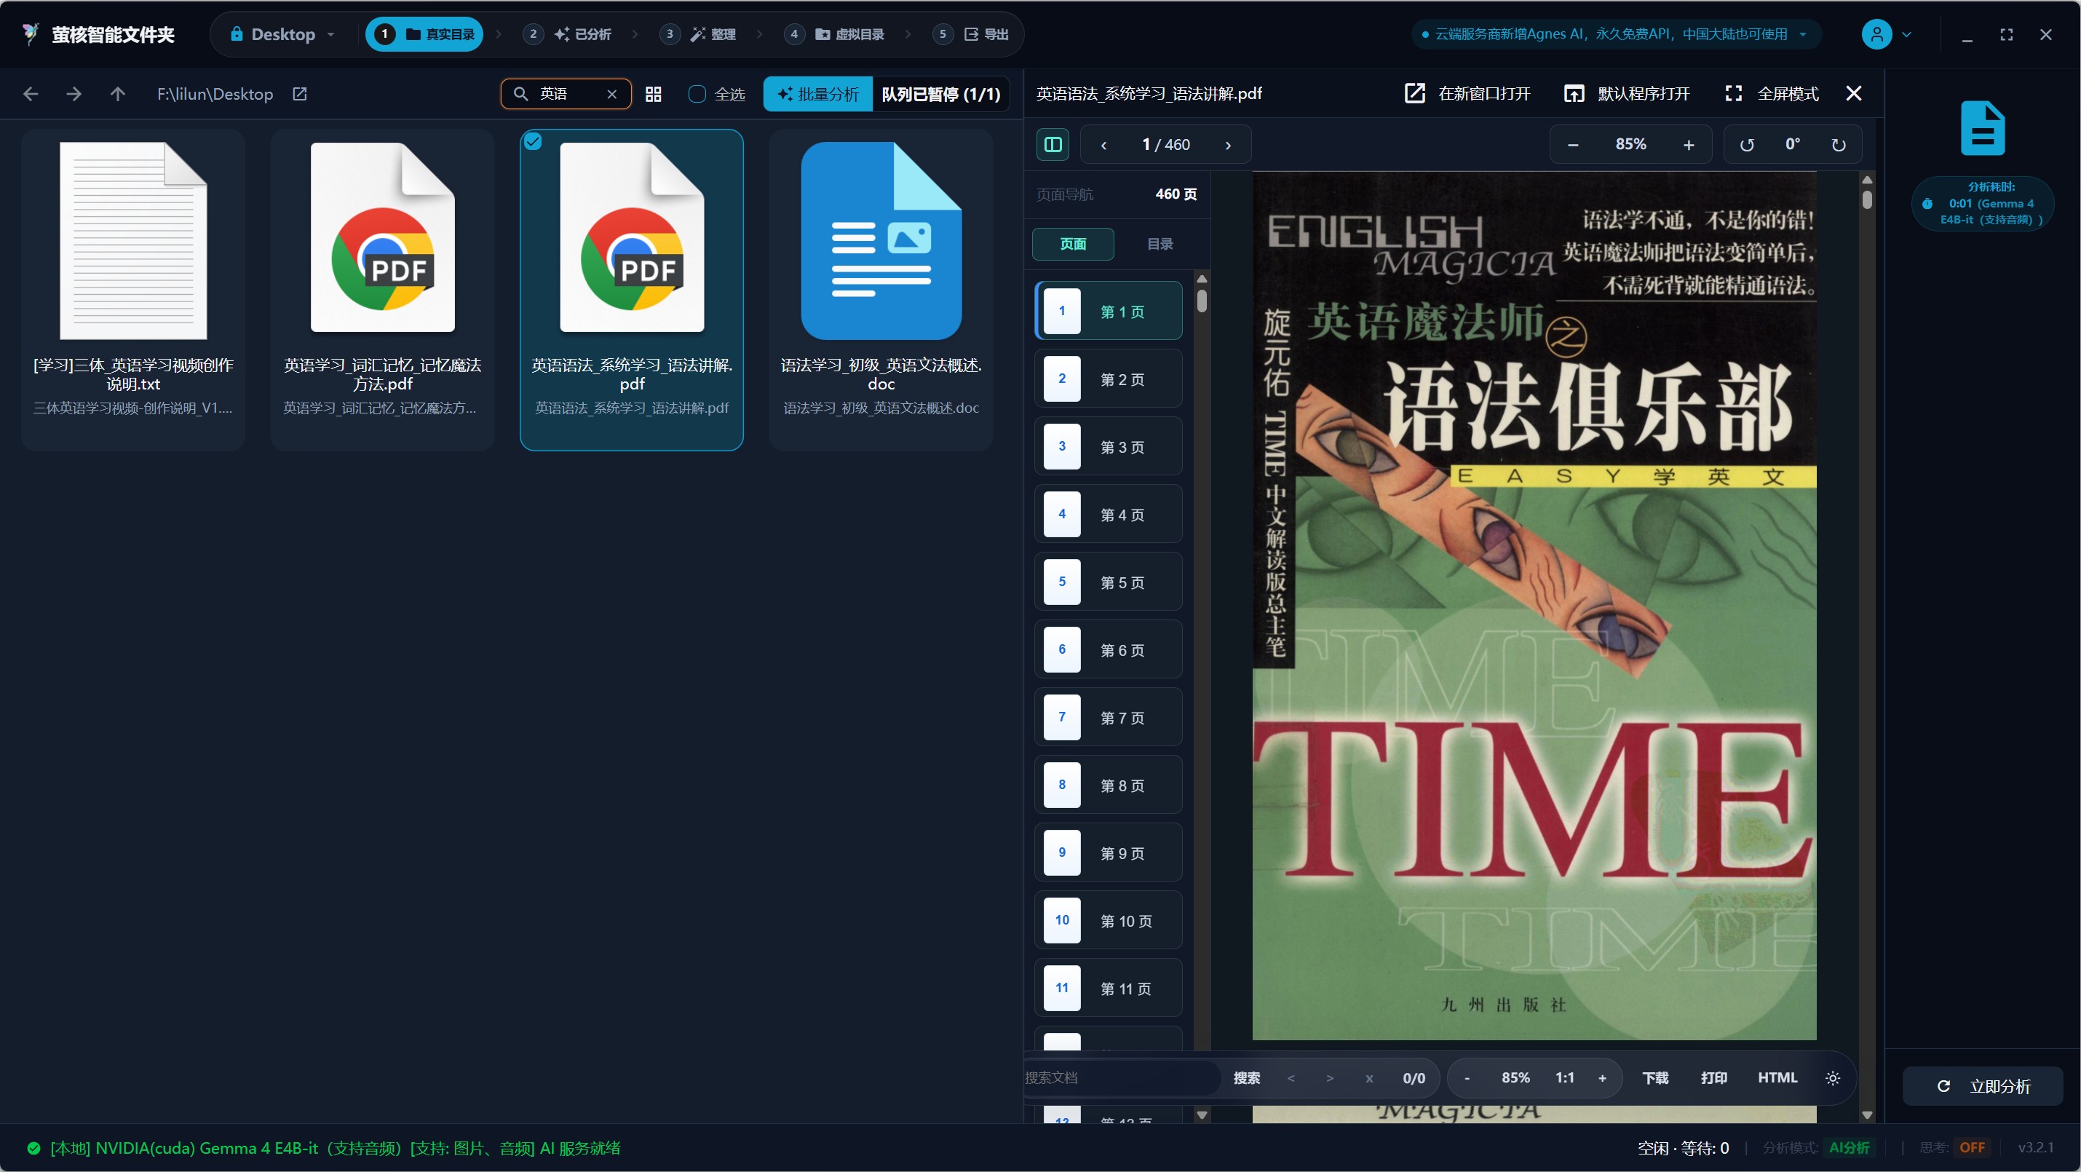Toggle the page navigation sidebar

pyautogui.click(x=1053, y=145)
